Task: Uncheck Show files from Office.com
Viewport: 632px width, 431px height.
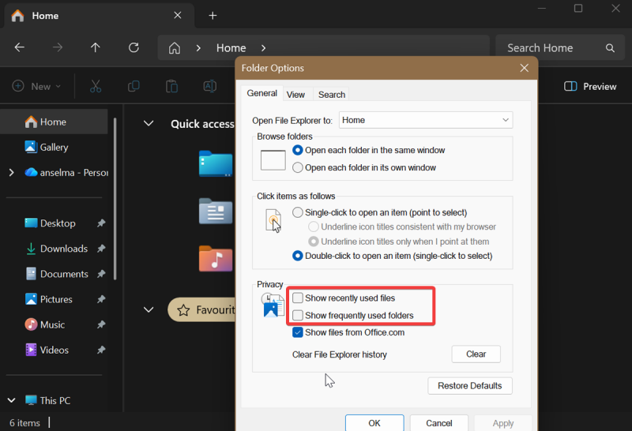Action: pos(298,332)
